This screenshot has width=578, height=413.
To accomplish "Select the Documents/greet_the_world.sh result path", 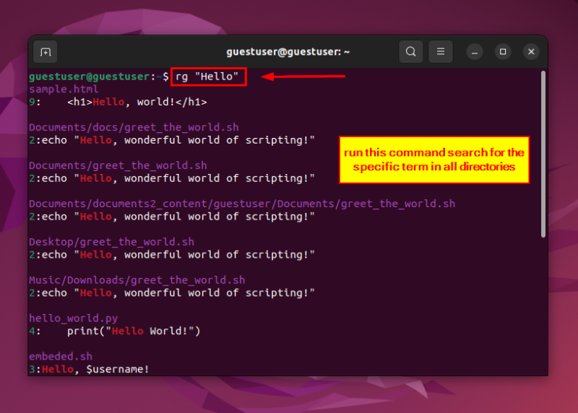I will point(118,165).
